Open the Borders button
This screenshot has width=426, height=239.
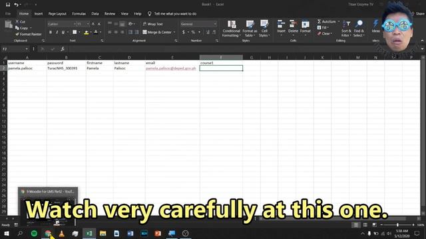coord(75,33)
